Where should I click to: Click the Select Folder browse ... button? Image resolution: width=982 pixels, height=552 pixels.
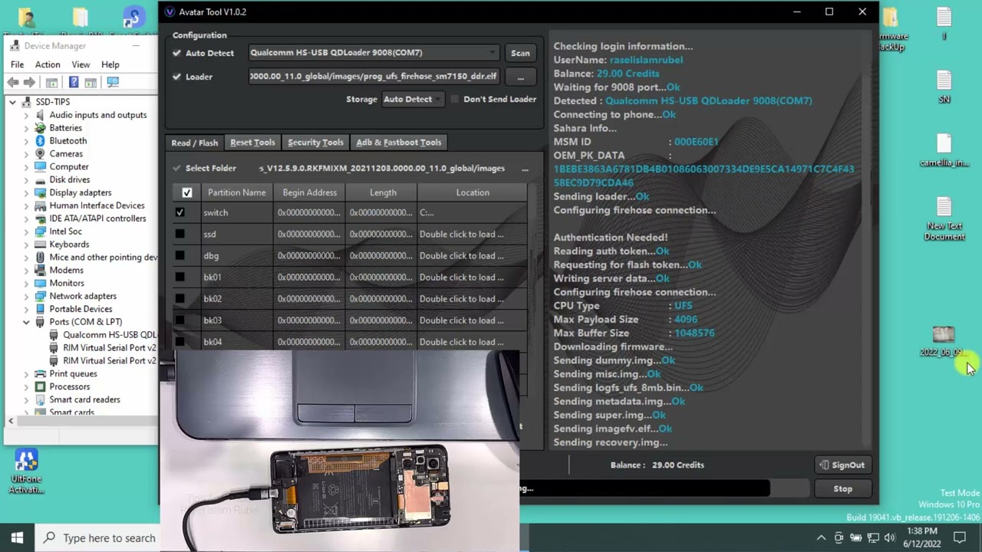525,168
